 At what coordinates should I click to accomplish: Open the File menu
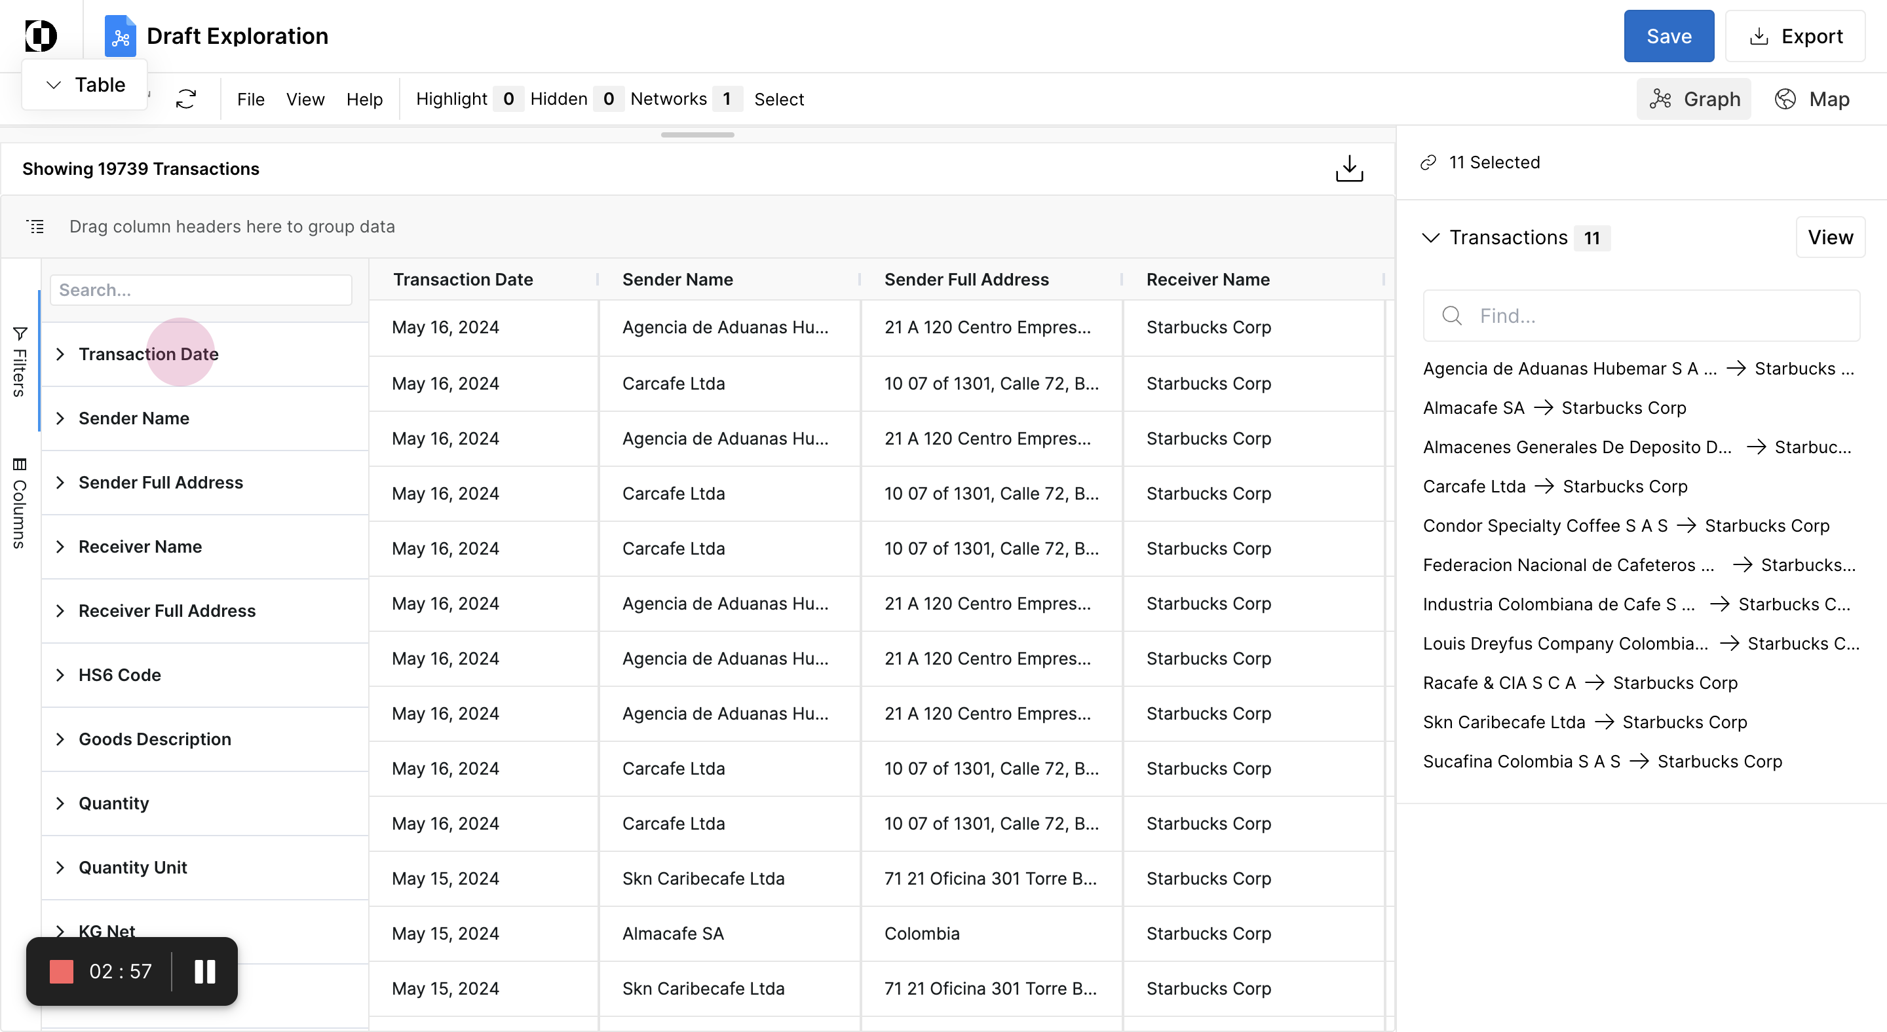(250, 99)
